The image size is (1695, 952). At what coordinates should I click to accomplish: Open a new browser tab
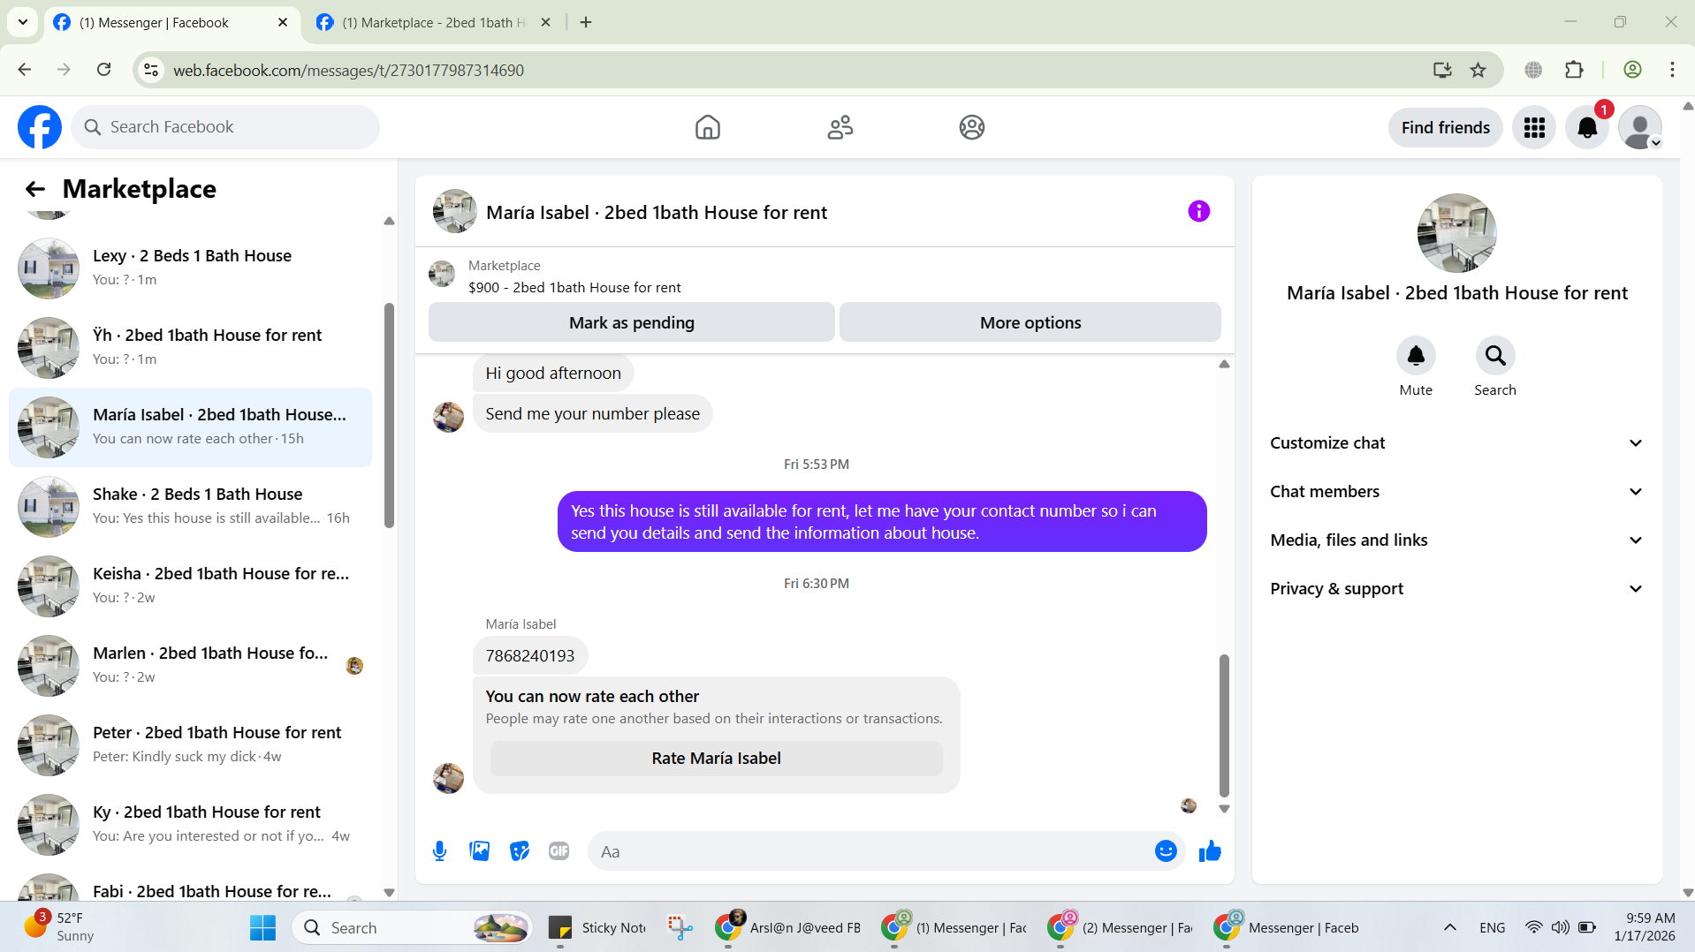point(586,23)
